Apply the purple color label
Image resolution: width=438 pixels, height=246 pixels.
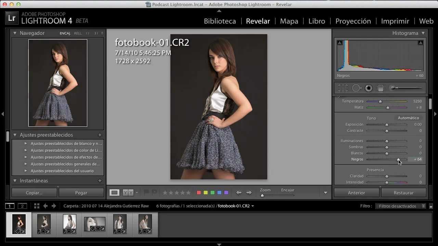[x=226, y=193]
